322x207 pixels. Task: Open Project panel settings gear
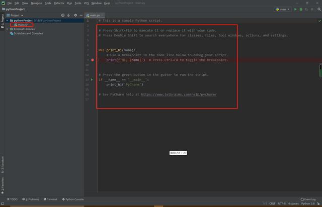(x=75, y=15)
